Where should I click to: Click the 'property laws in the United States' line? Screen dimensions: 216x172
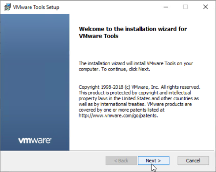coord(139,98)
